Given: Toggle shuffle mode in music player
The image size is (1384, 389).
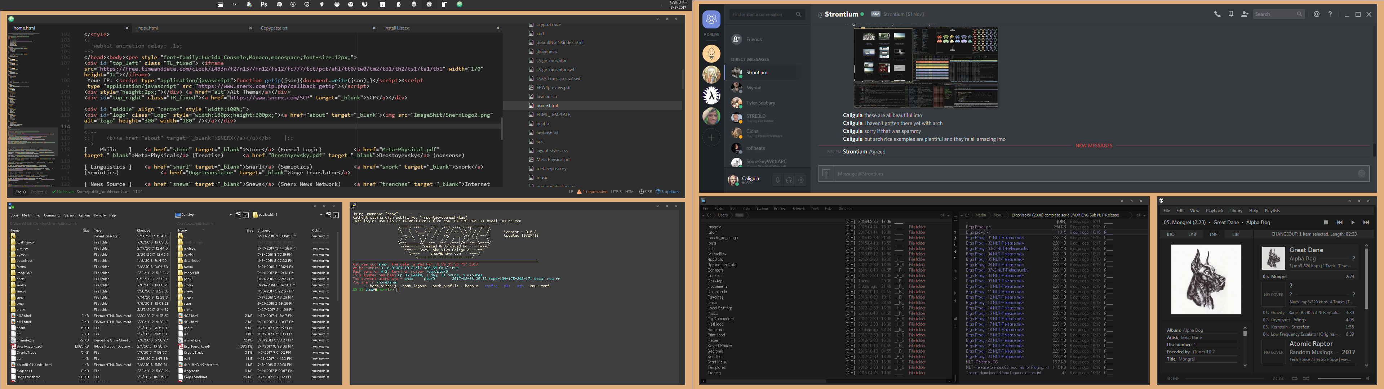Looking at the screenshot, I should [x=1306, y=379].
